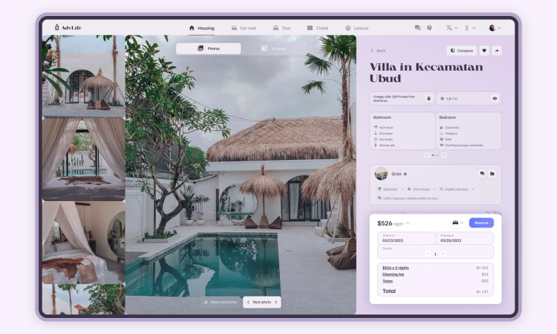
Task: Click the folder icon in host card
Action: point(492,173)
